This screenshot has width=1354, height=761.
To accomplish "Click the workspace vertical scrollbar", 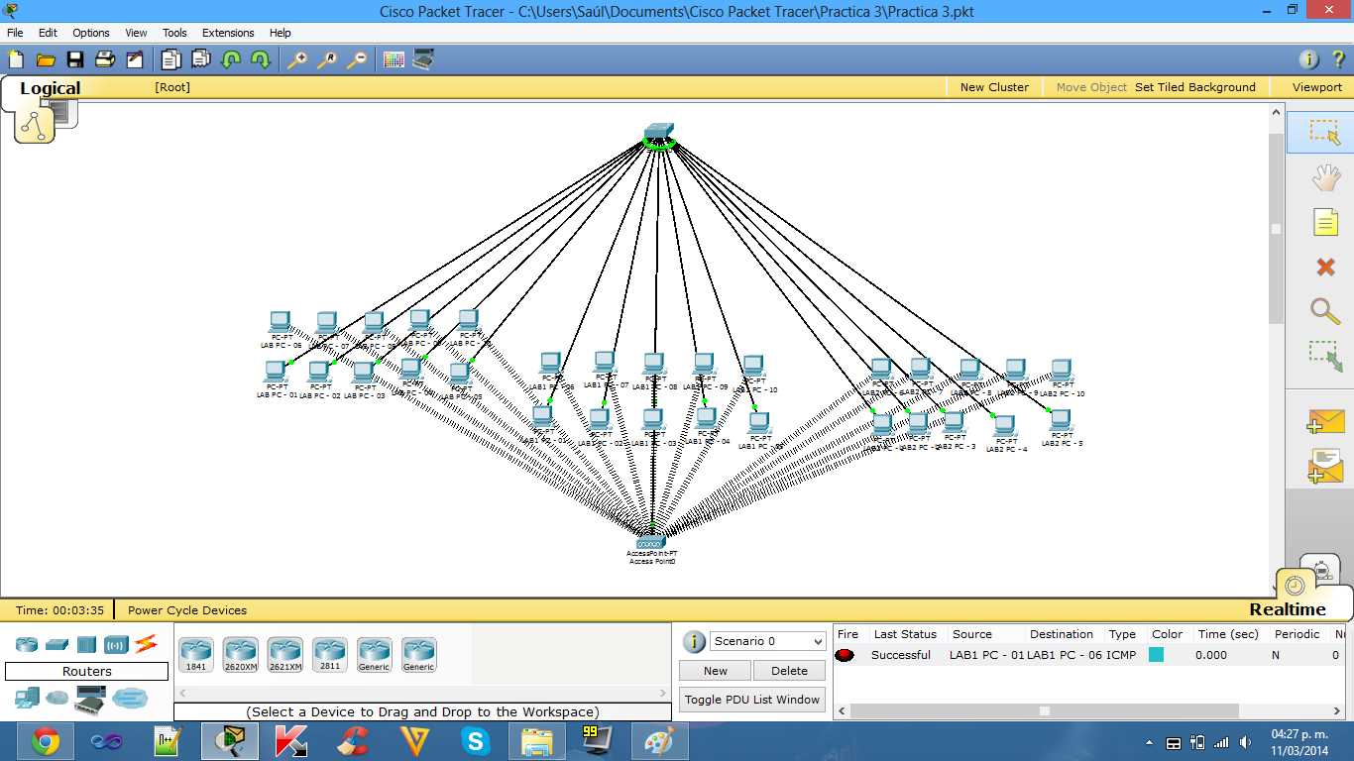I will [x=1277, y=228].
